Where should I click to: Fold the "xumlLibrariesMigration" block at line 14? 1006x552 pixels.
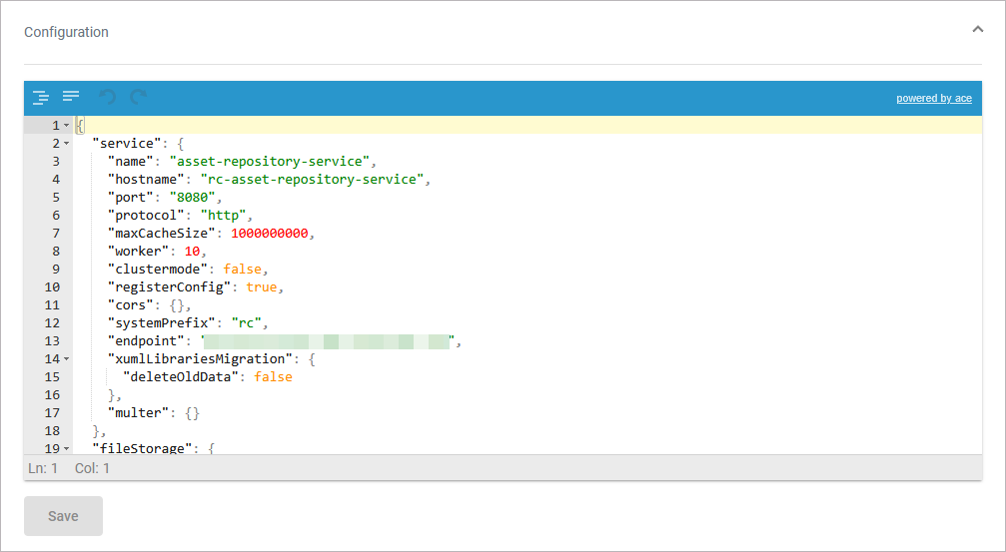(x=66, y=358)
